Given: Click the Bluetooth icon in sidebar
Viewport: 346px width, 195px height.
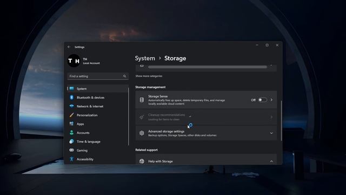Looking at the screenshot, I should click(71, 97).
